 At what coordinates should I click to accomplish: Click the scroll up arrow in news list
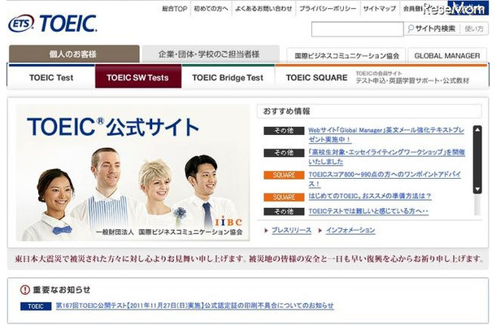[477, 130]
